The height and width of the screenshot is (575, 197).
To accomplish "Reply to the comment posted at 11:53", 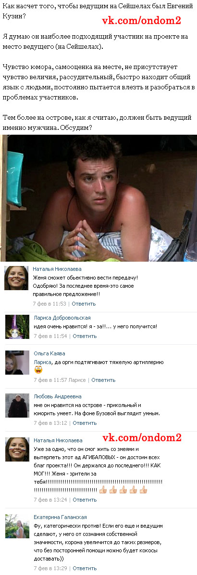I will (84, 304).
